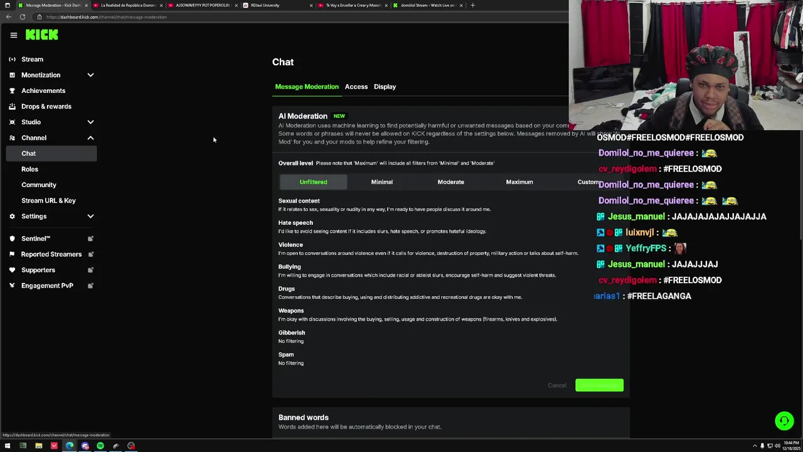Open the hamburger sidebar menu
The image size is (803, 452).
pyautogui.click(x=13, y=35)
